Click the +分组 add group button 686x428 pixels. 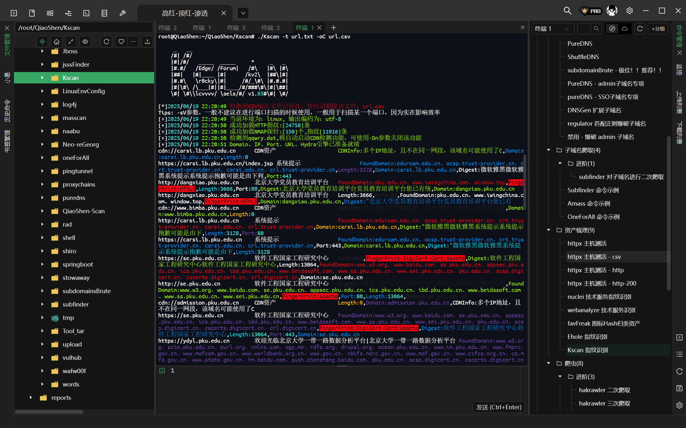pos(658,29)
